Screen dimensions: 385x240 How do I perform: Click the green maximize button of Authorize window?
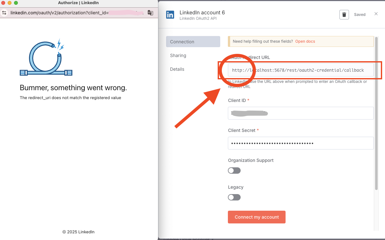(x=16, y=3)
